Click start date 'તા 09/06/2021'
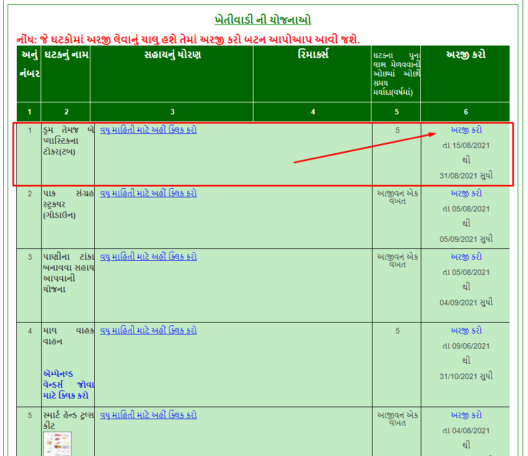Image resolution: width=528 pixels, height=456 pixels. [466, 346]
